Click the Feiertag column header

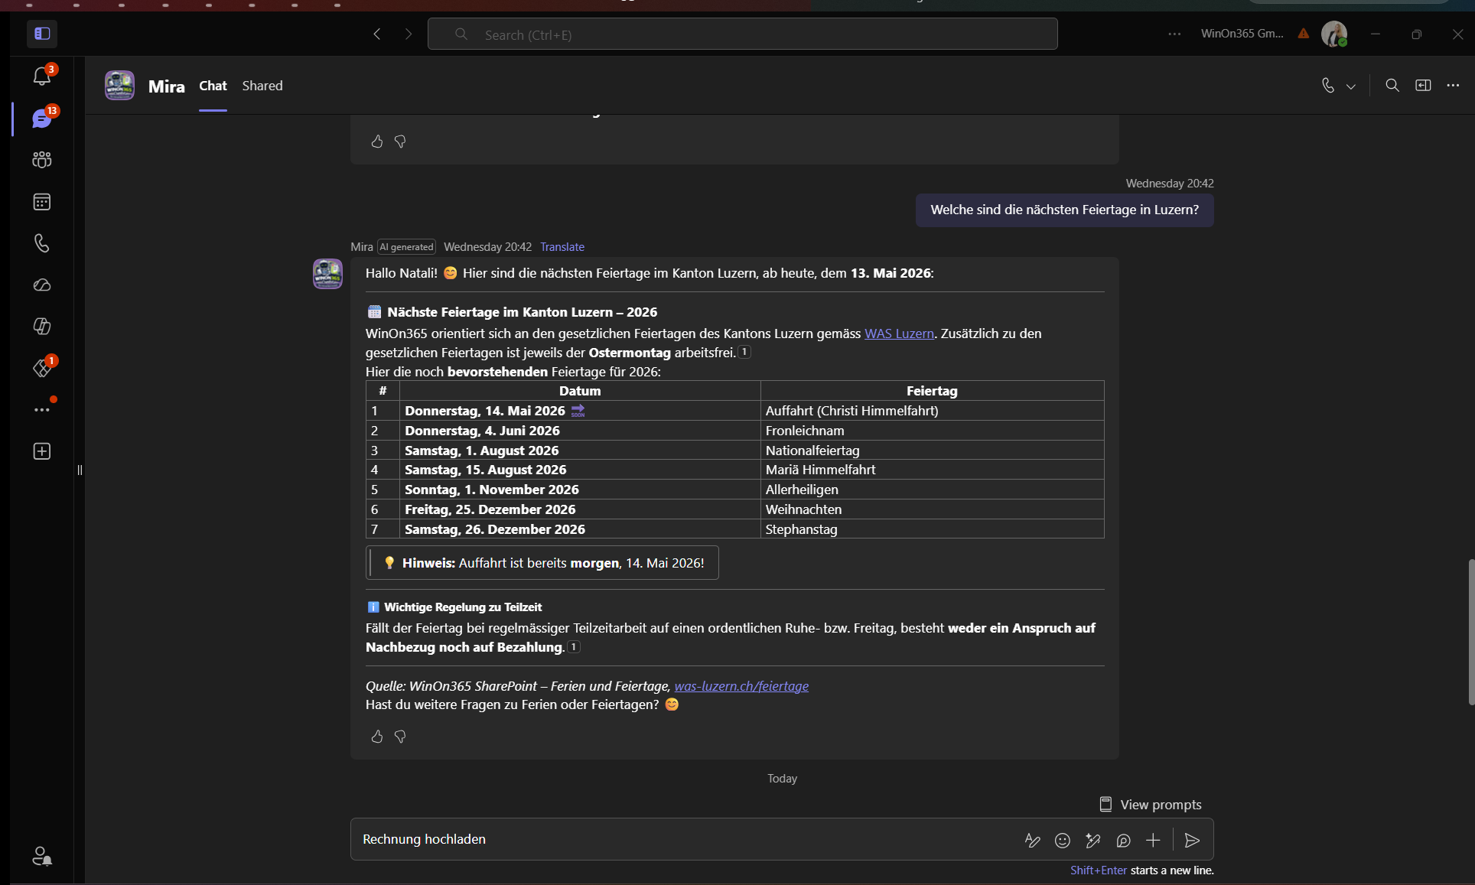[x=932, y=391]
